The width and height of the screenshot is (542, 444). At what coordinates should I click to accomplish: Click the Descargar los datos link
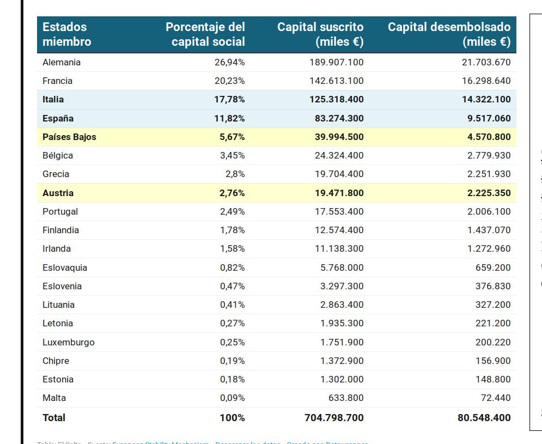click(247, 442)
